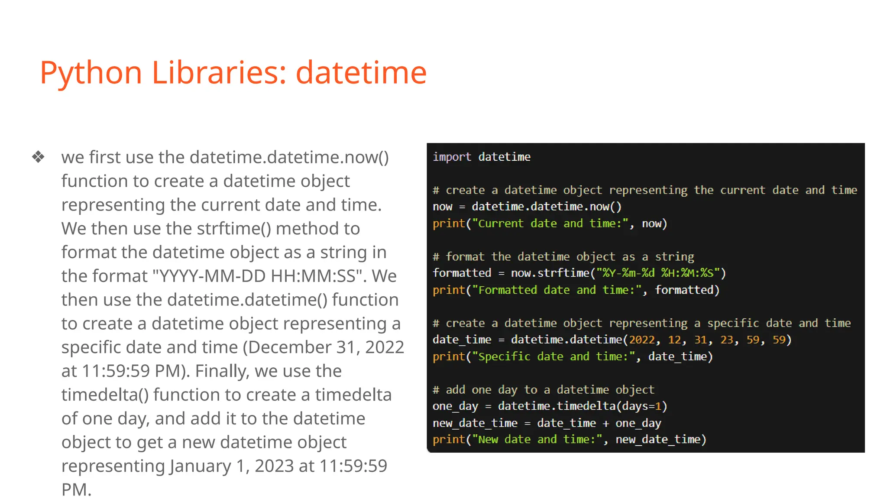Click the text 'representing January 1, 2023 at 11:59:59'
Viewport: 887px width, 499px height.
pyautogui.click(x=224, y=466)
